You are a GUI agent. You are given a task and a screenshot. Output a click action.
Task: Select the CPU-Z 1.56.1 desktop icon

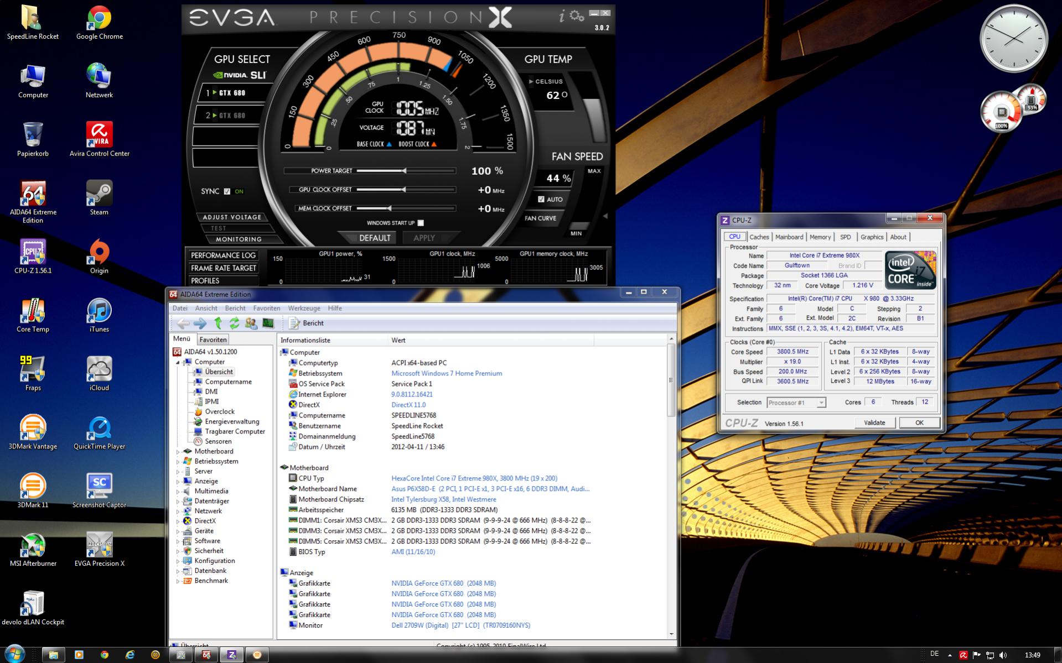(33, 257)
